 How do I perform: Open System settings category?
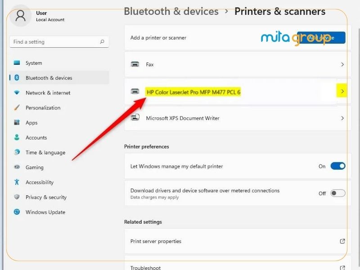pos(59,63)
